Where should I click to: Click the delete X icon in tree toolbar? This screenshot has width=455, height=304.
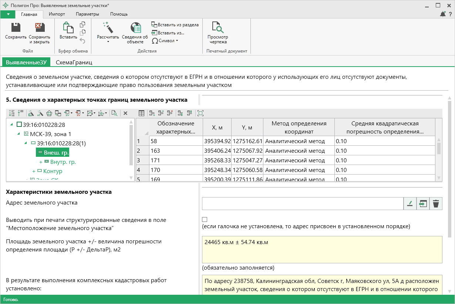click(125, 113)
